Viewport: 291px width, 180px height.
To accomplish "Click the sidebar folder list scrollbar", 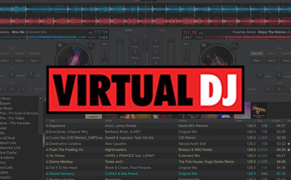I will pos(40,117).
